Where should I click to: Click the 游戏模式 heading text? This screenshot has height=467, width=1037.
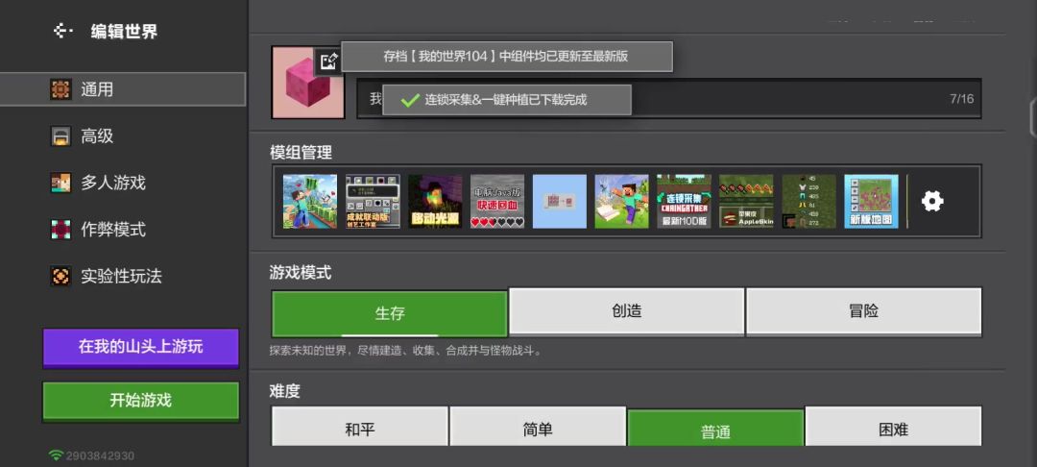[301, 273]
